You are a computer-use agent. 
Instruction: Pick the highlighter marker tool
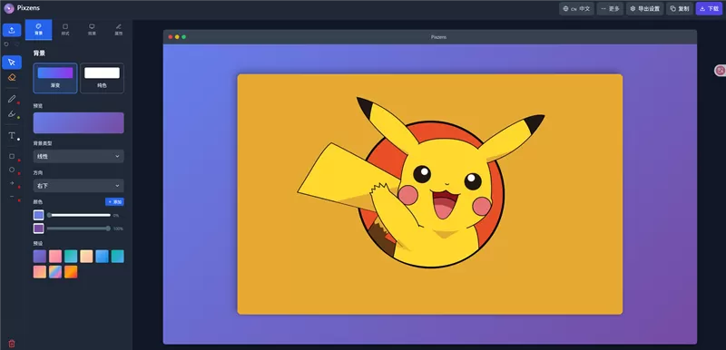pos(12,113)
